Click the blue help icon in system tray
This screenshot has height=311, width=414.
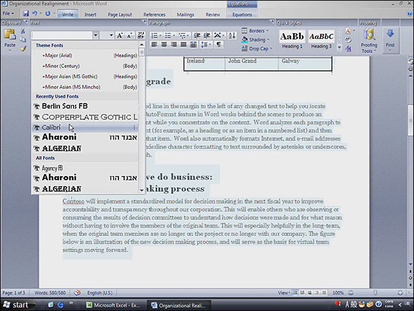378,305
